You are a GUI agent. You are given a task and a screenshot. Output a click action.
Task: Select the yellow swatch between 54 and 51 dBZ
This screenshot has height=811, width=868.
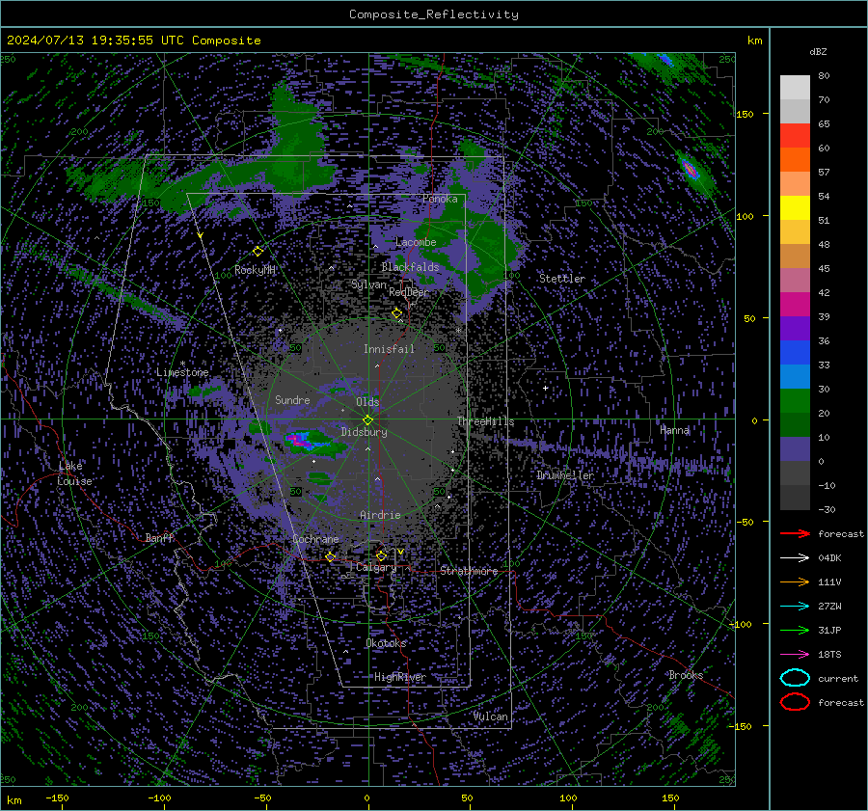pyautogui.click(x=795, y=208)
